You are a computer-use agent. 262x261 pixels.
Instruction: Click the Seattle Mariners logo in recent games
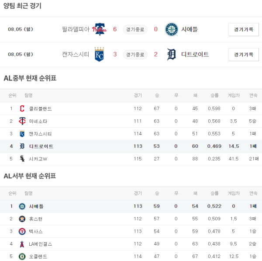[171, 29]
